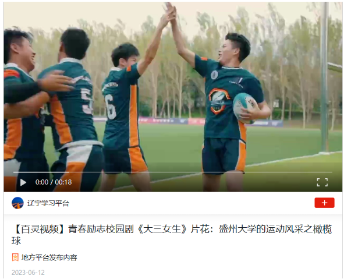Click the character 球 on second title line
Image resolution: width=344 pixels, height=279 pixels.
pos(16,241)
